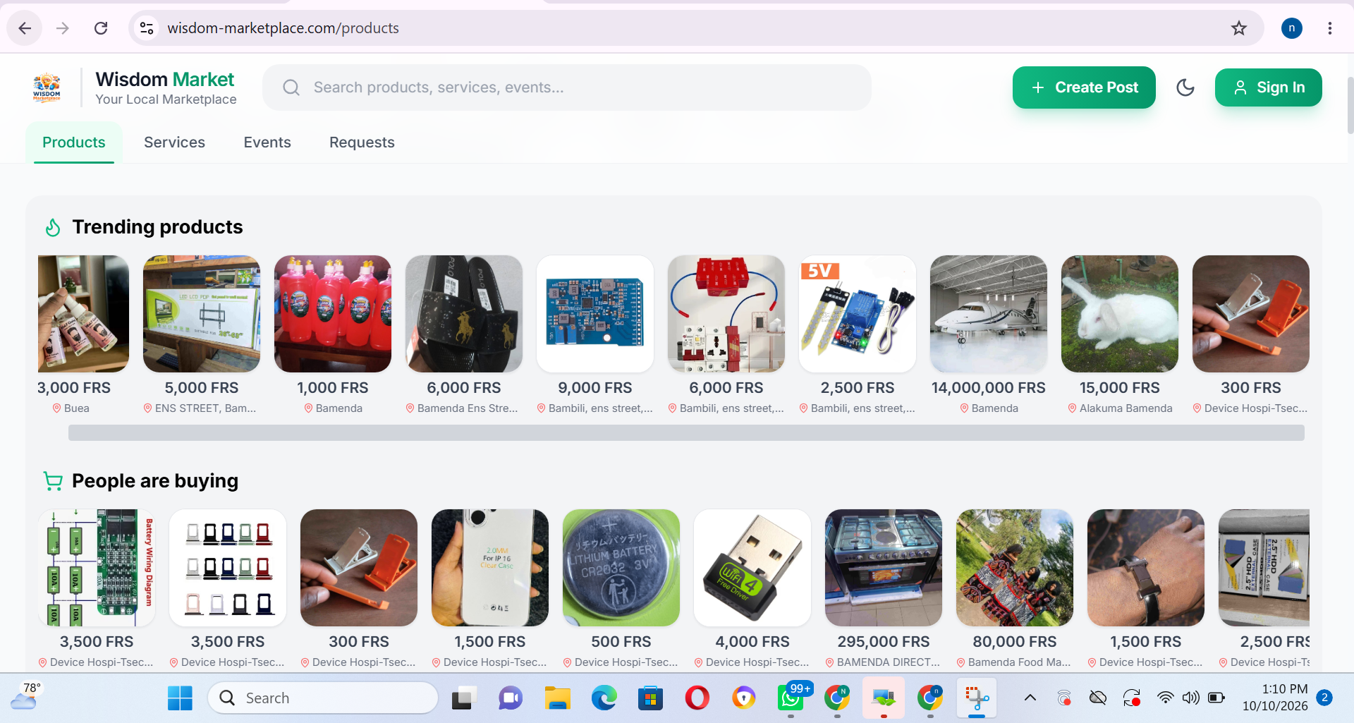Open Microsoft Store from taskbar
The height and width of the screenshot is (723, 1354).
[650, 698]
